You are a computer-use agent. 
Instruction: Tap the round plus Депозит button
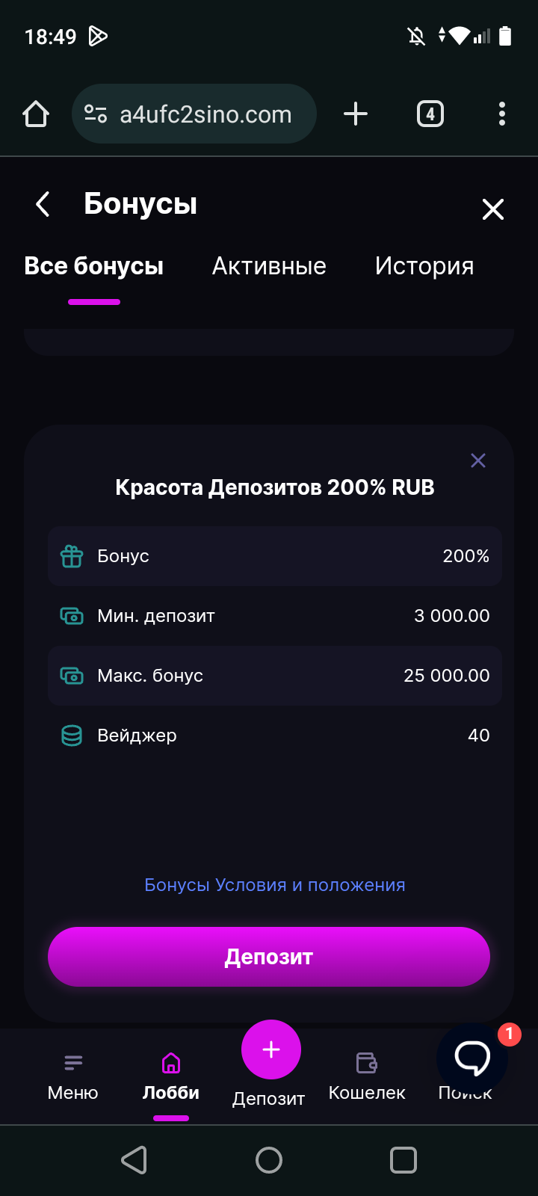(270, 1049)
